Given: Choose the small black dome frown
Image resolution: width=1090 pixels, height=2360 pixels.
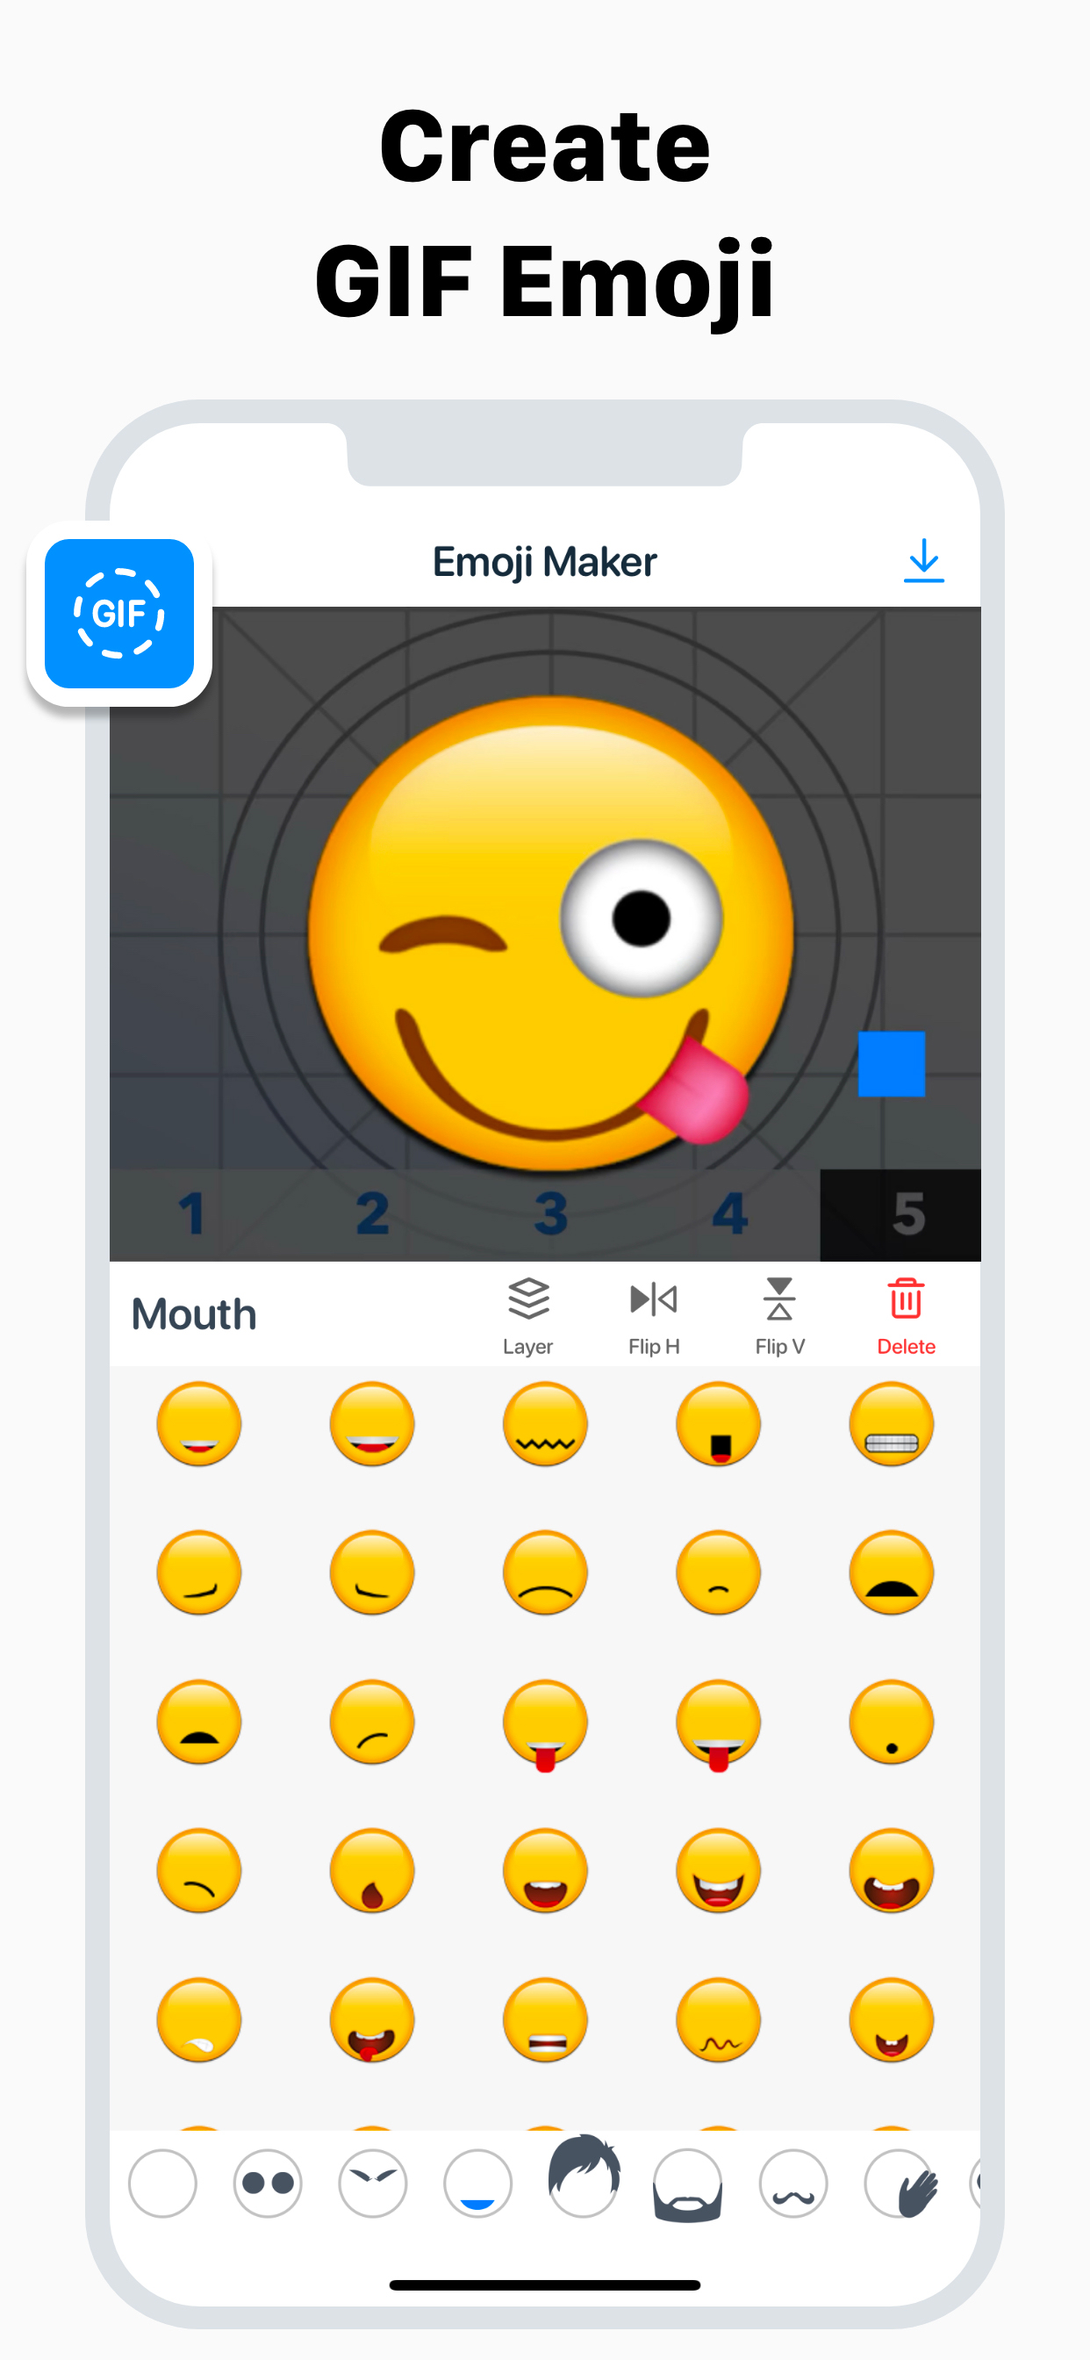Looking at the screenshot, I should (198, 1723).
